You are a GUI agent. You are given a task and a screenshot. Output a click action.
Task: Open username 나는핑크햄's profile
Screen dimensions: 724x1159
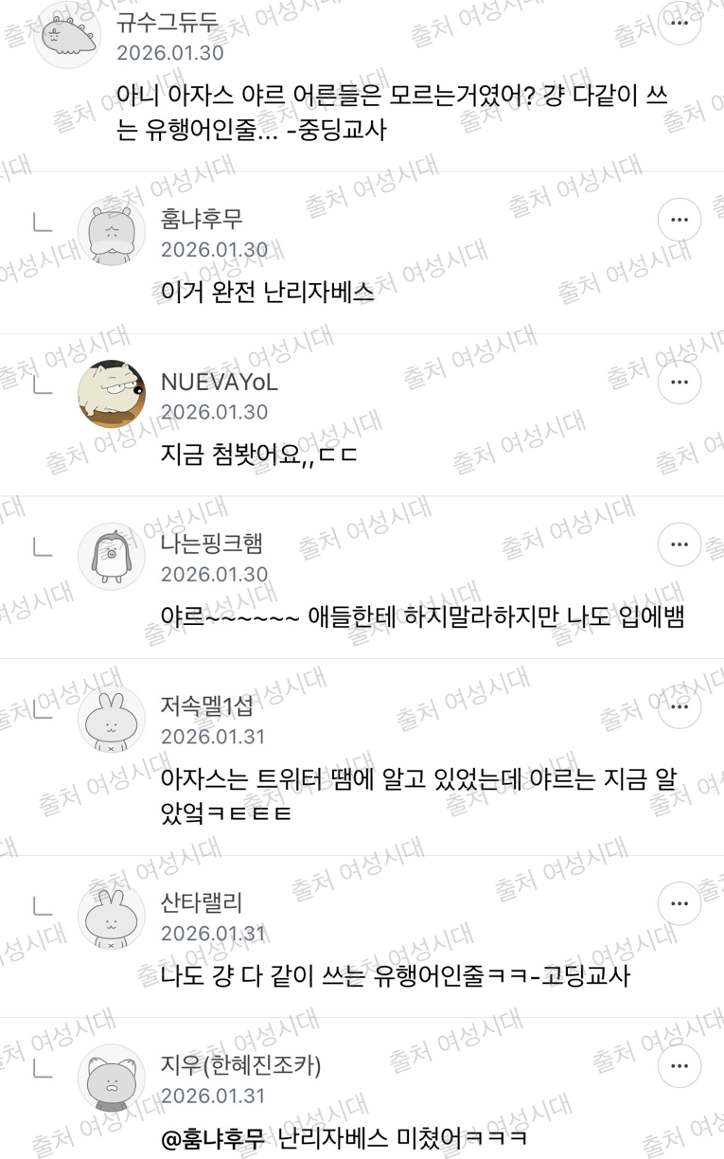pos(212,544)
